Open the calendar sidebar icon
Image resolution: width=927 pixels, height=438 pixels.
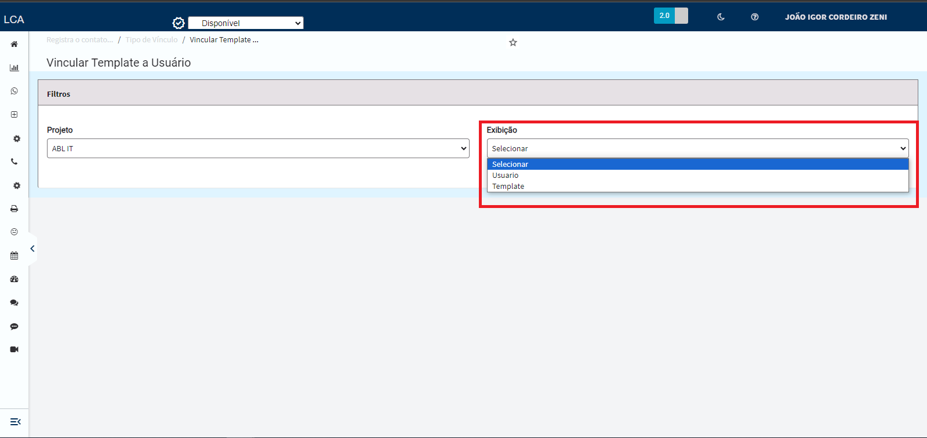14,256
